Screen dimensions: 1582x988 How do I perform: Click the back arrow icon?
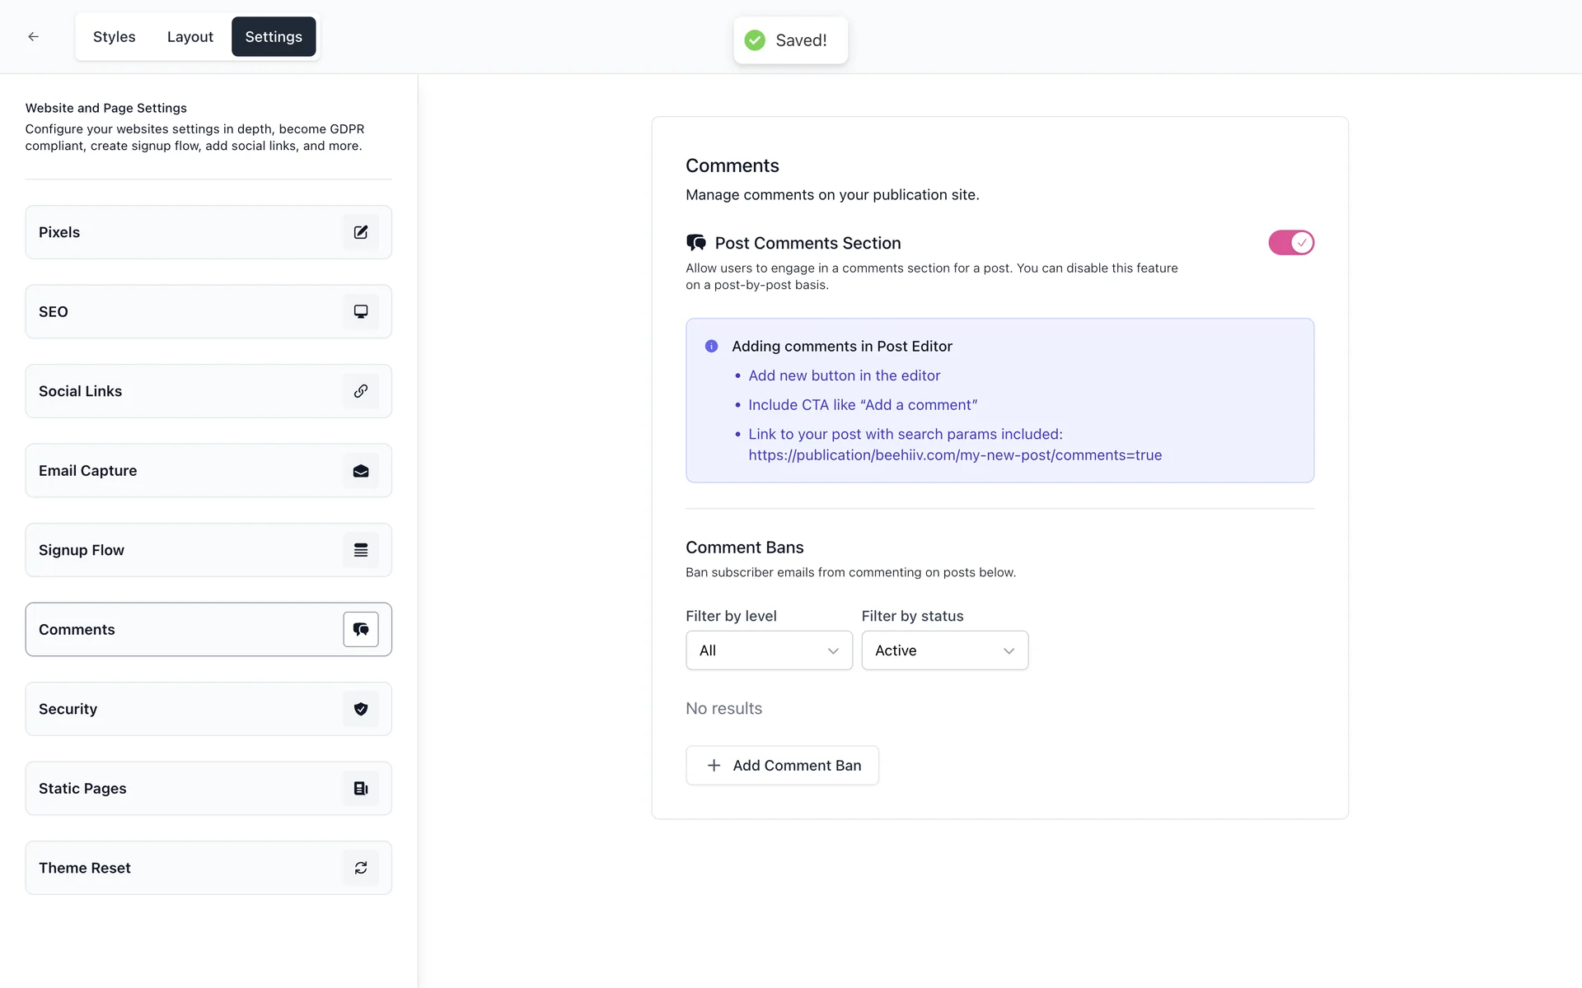tap(33, 36)
